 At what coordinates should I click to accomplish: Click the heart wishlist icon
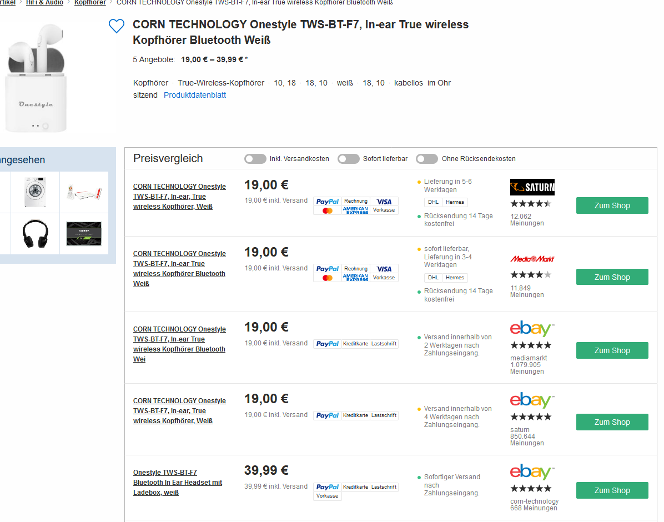tap(116, 26)
